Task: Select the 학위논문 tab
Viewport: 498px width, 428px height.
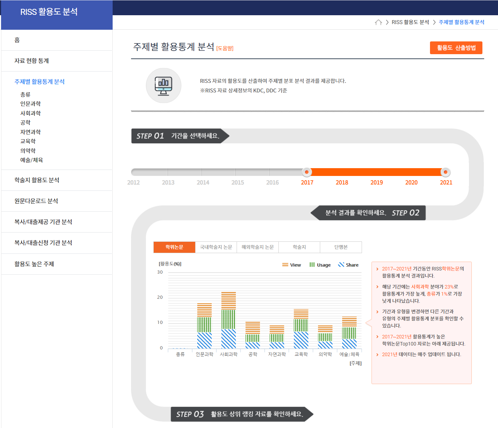Action: pos(174,247)
